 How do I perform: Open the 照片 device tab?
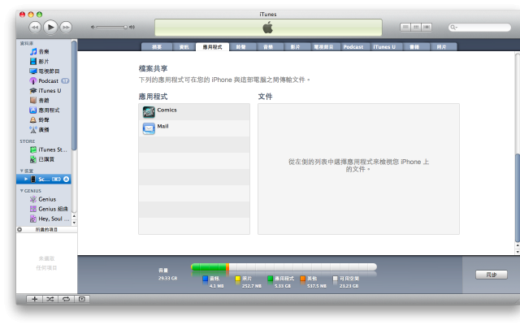tap(441, 47)
